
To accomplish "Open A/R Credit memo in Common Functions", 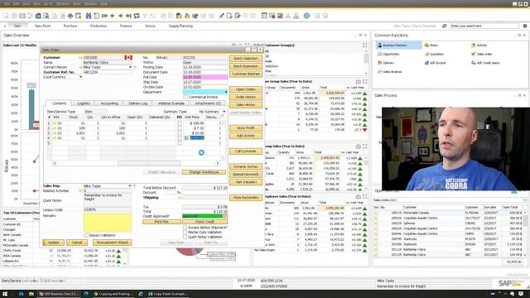I will coord(485,63).
